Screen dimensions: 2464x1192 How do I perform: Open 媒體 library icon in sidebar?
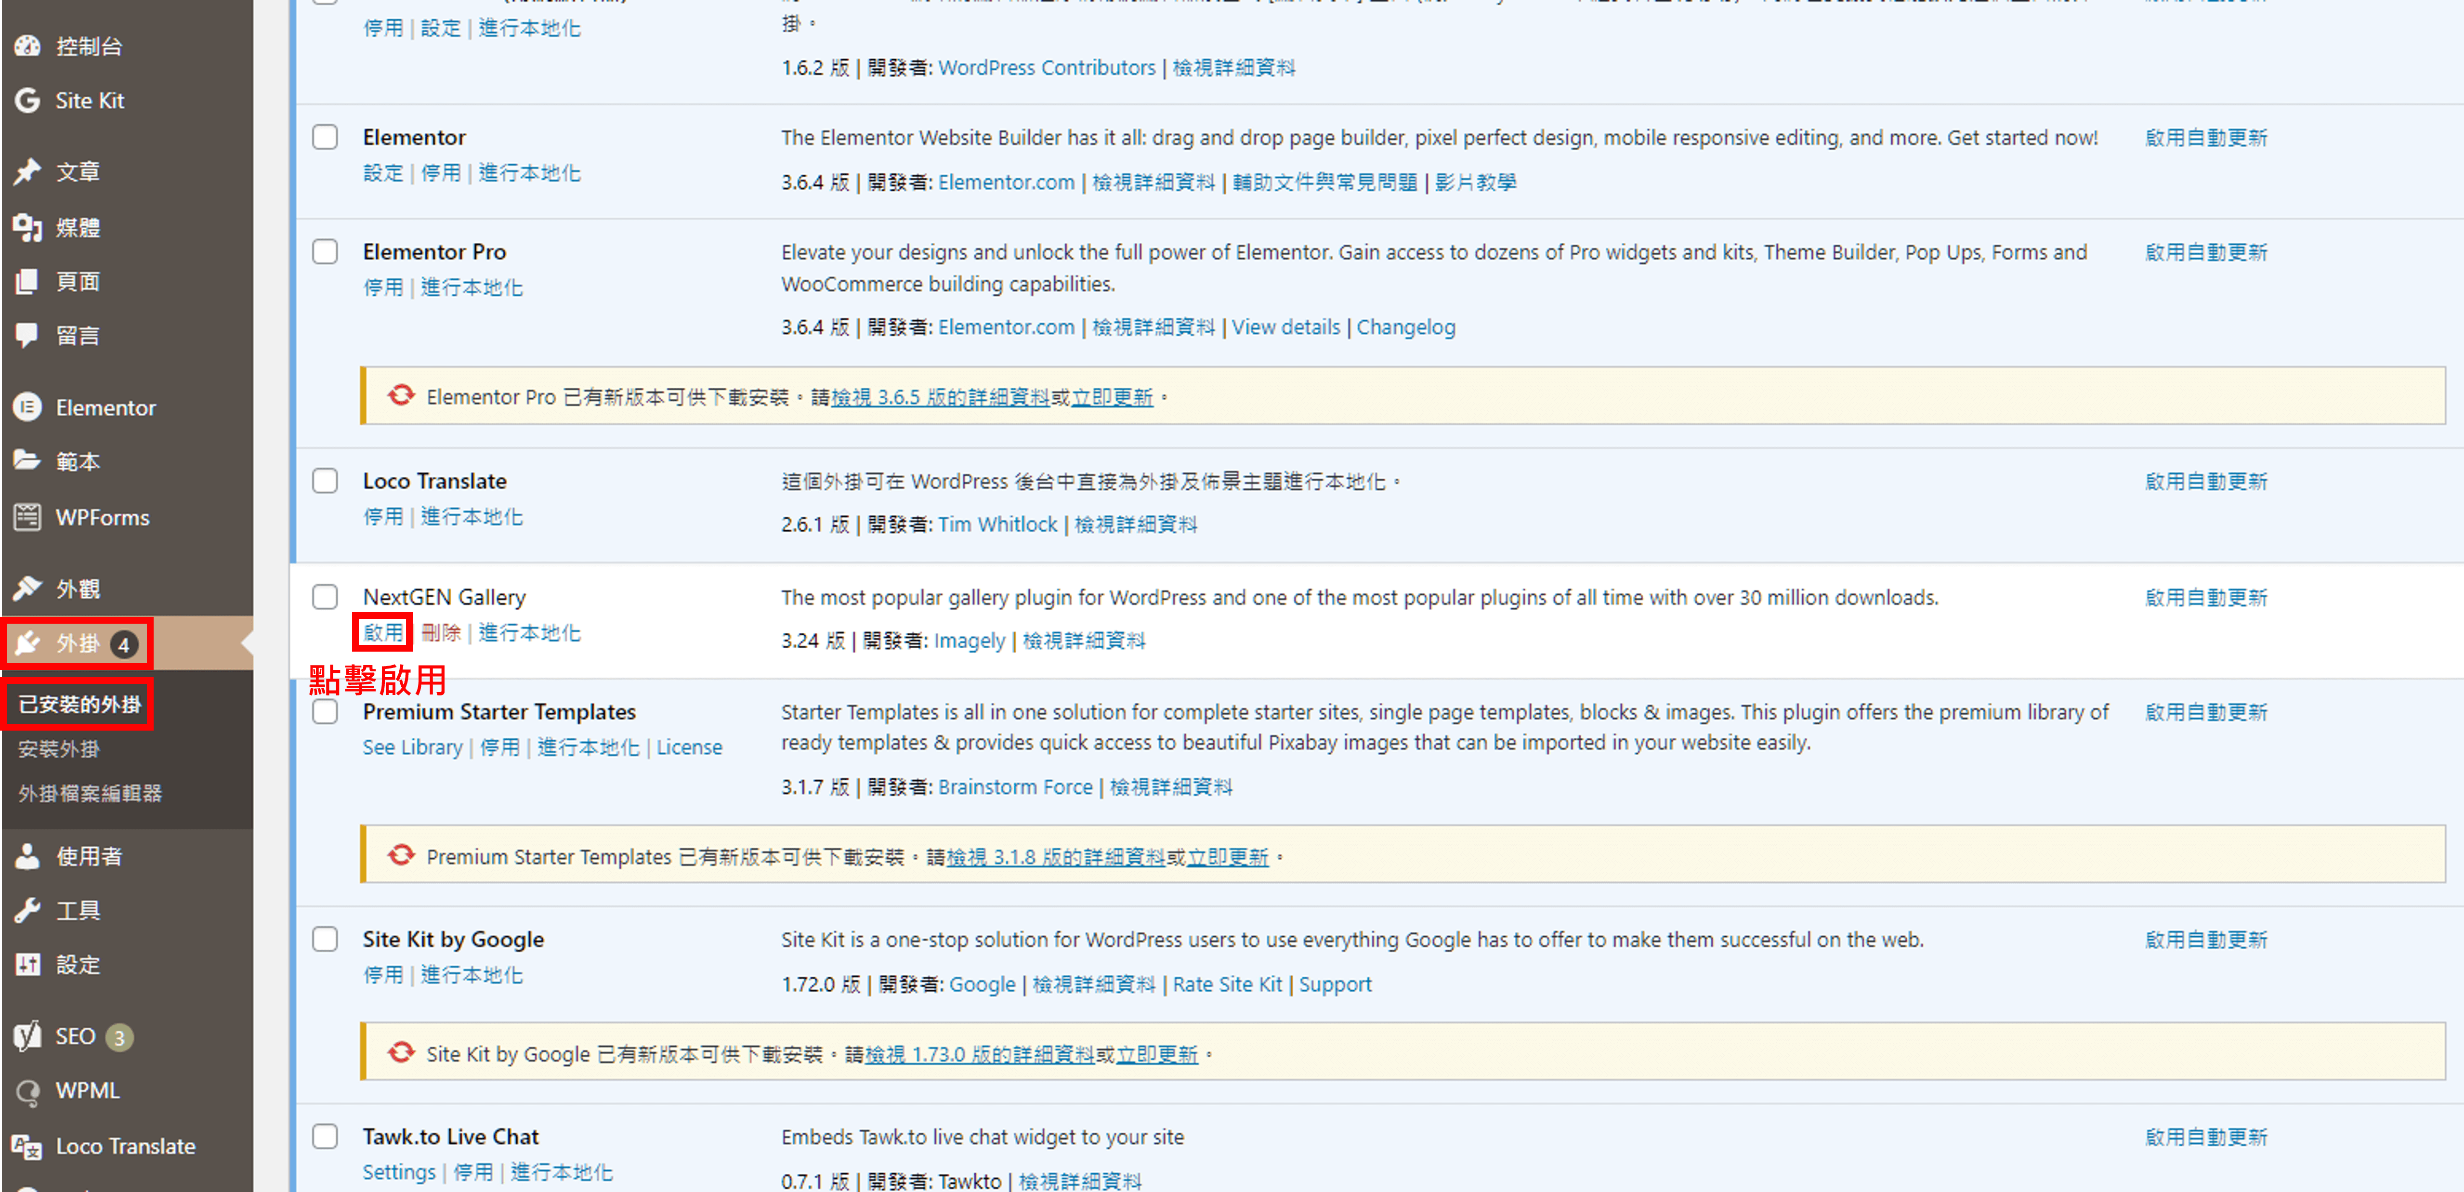[x=27, y=228]
